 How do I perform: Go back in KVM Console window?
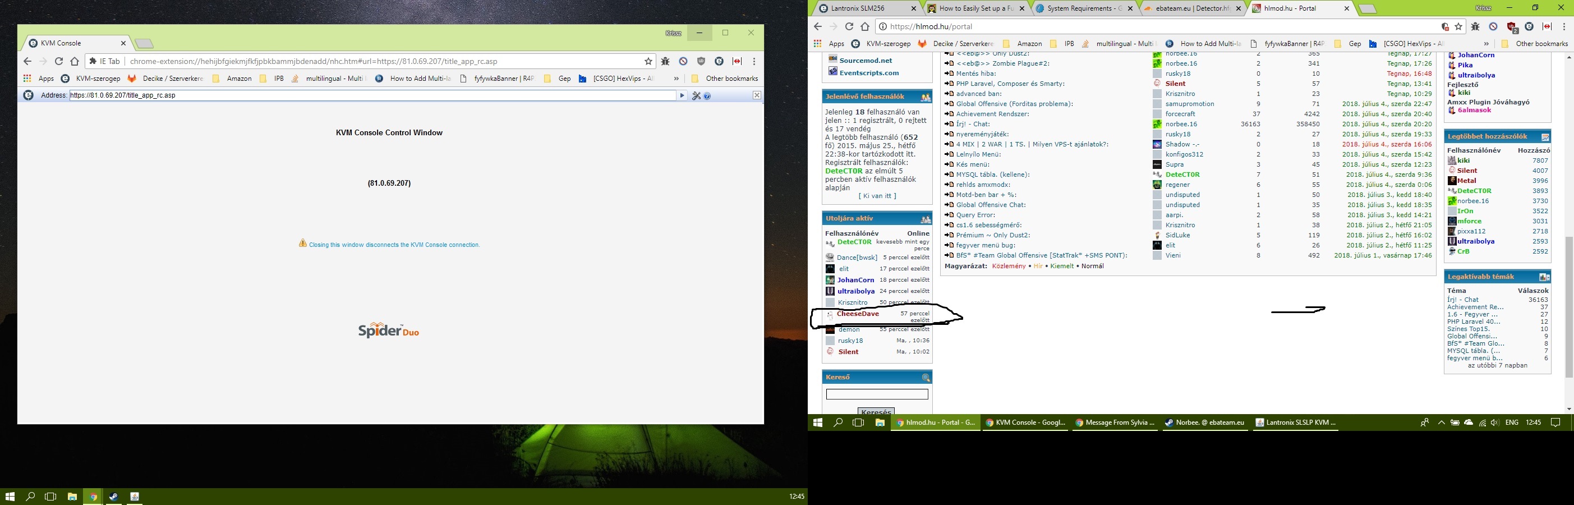27,61
